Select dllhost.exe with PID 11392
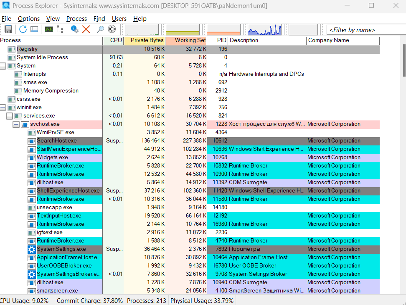The width and height of the screenshot is (406, 305). click(x=190, y=182)
